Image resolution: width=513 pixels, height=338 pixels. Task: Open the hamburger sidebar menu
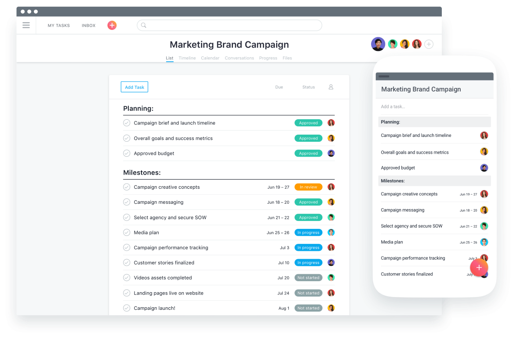pyautogui.click(x=26, y=25)
